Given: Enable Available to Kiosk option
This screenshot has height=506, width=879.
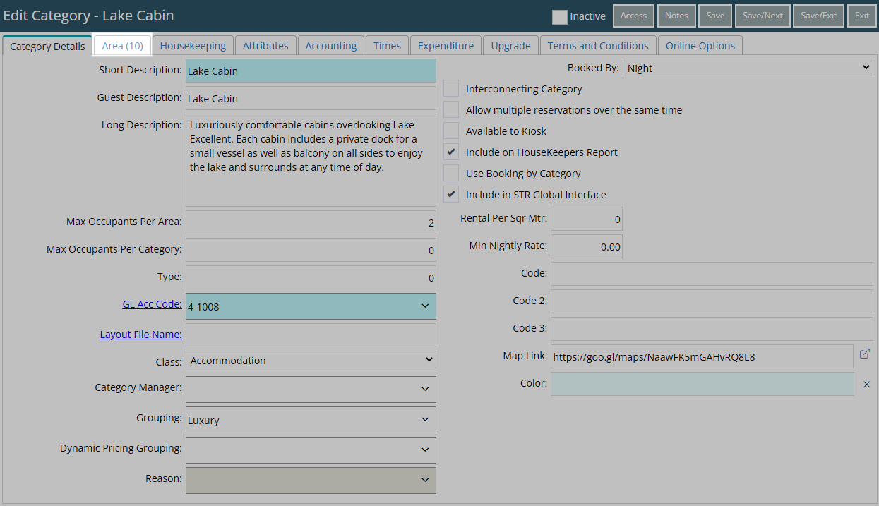Looking at the screenshot, I should [451, 131].
